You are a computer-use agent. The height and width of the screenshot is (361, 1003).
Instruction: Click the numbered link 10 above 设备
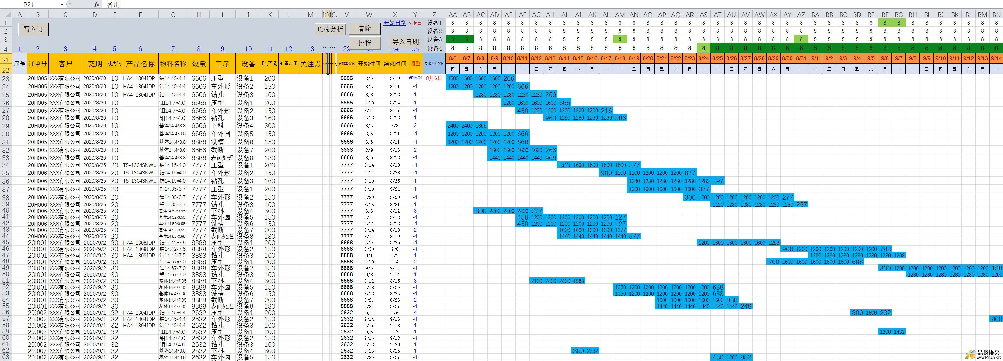(x=248, y=49)
